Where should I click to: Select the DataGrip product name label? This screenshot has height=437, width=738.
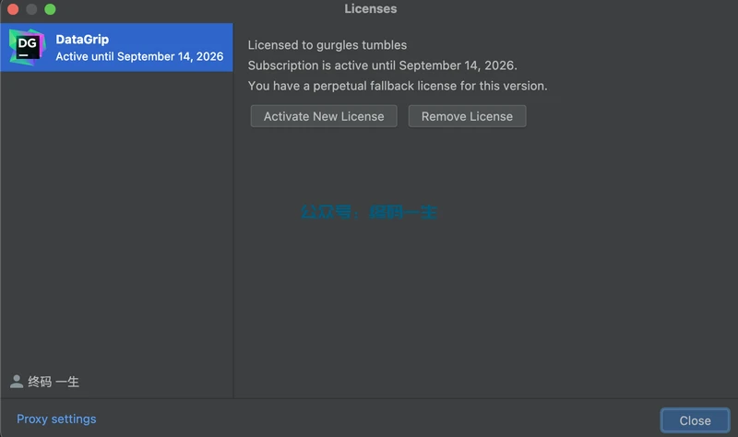pyautogui.click(x=82, y=40)
